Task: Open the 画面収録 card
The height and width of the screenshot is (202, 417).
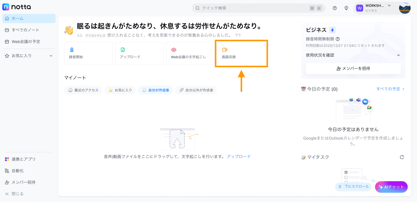Action: coord(241,54)
